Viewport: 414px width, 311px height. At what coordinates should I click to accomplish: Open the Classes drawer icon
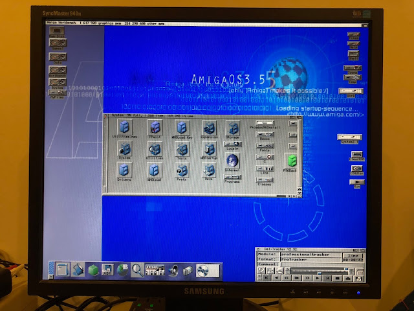pyautogui.click(x=265, y=179)
